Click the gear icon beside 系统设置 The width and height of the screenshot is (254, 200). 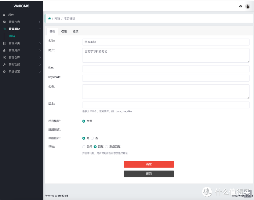point(4,72)
